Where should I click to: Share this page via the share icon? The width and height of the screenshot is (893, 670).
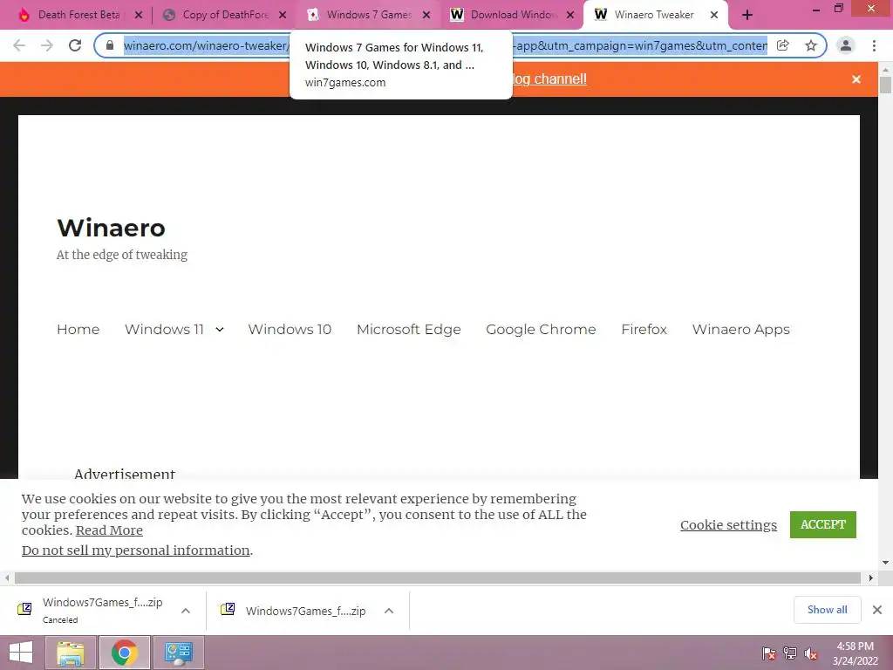[x=783, y=45]
